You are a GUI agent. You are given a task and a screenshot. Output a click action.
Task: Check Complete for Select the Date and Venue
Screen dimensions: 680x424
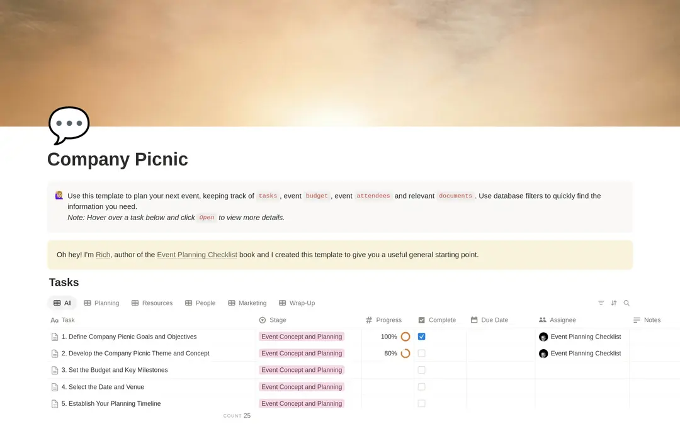click(x=421, y=387)
